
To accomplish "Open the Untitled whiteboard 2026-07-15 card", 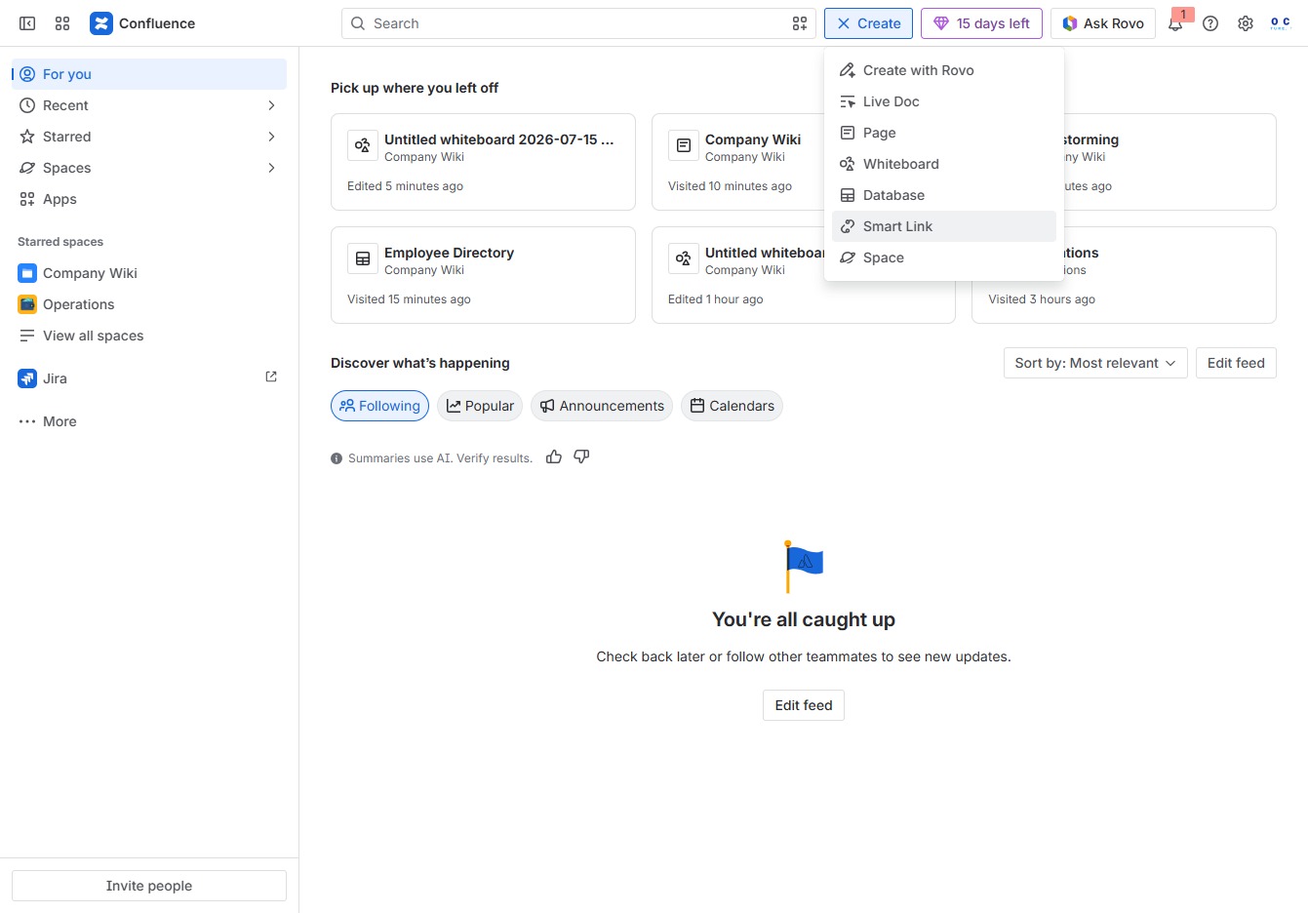I will click(x=483, y=162).
